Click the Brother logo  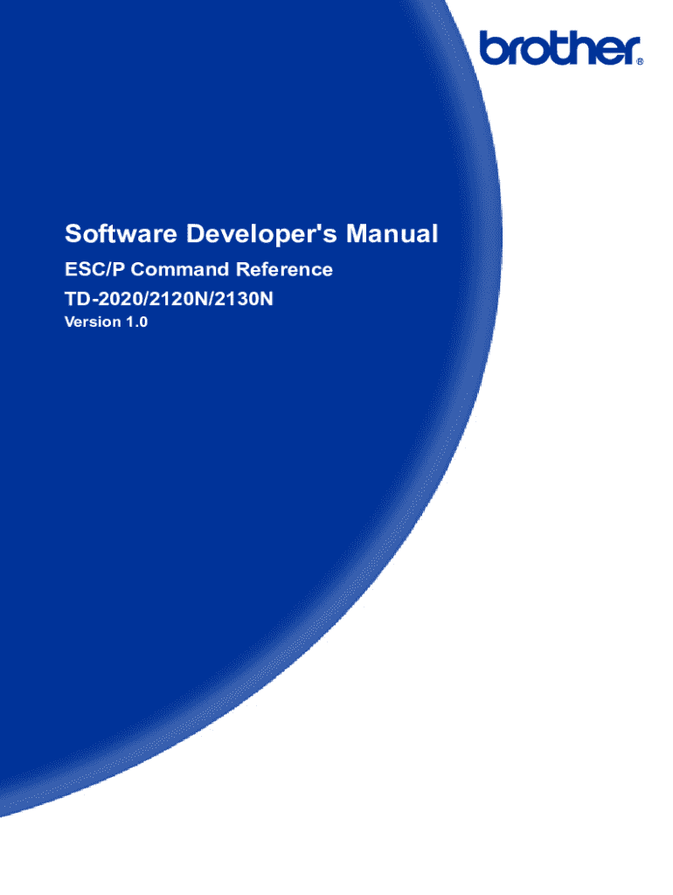click(x=559, y=47)
